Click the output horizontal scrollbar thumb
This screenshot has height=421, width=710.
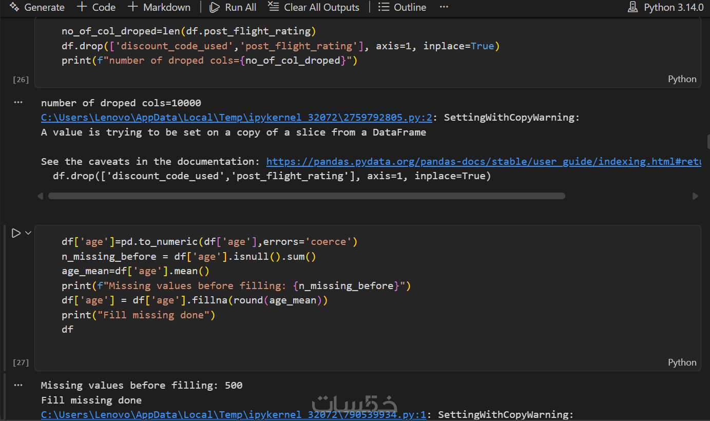pos(306,196)
